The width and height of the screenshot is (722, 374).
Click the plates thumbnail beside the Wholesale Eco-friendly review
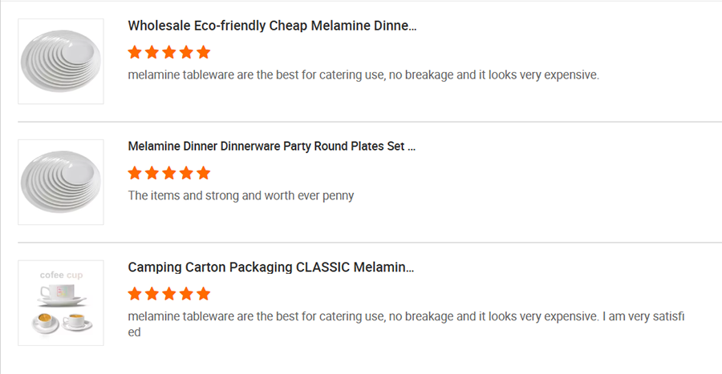[x=61, y=61]
